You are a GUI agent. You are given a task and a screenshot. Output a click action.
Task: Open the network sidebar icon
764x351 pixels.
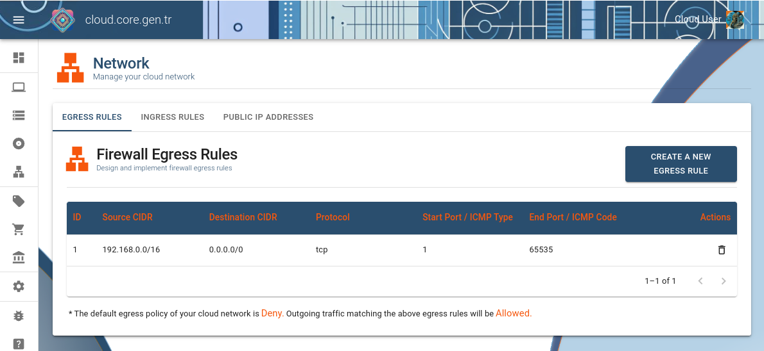click(19, 172)
